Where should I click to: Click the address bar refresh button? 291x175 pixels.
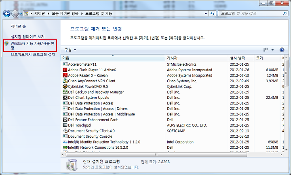tap(213, 13)
